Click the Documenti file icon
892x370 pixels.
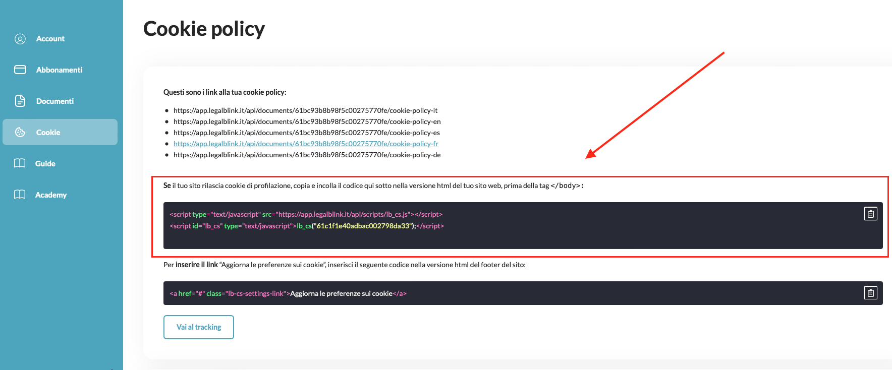click(20, 101)
